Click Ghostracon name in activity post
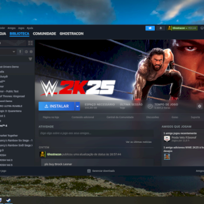 coord(54,155)
